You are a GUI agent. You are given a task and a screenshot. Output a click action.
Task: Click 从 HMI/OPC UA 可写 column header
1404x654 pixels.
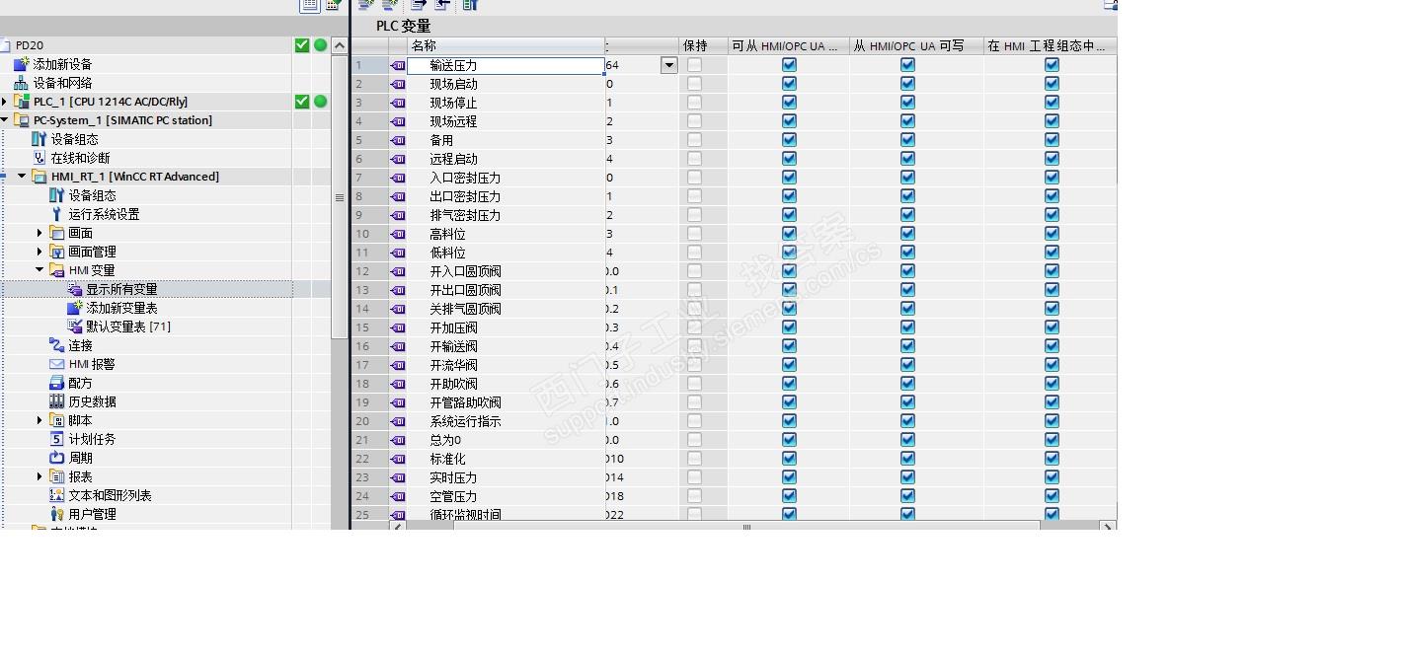coord(915,45)
